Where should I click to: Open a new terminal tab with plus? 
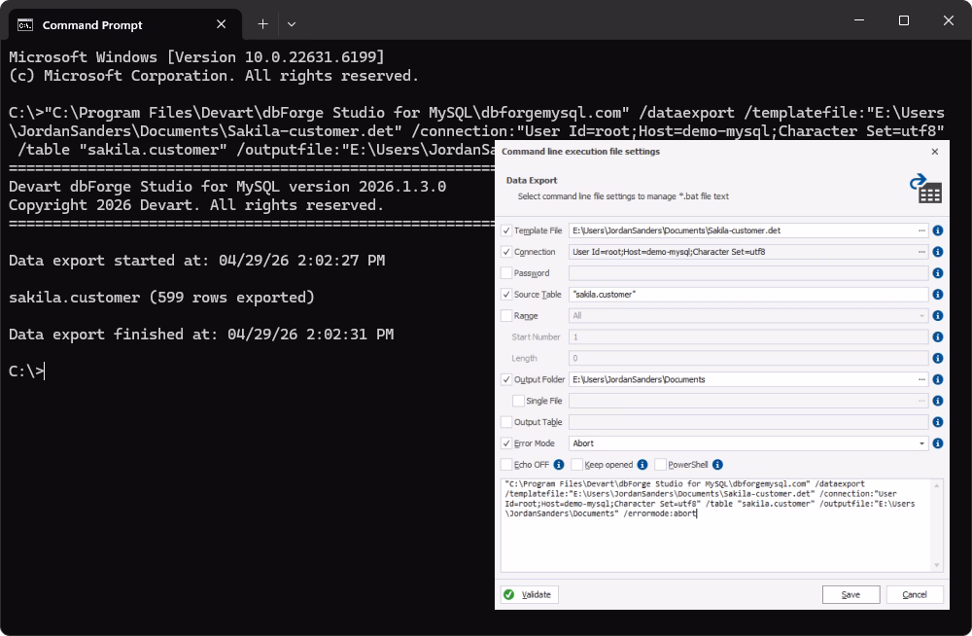pos(262,24)
